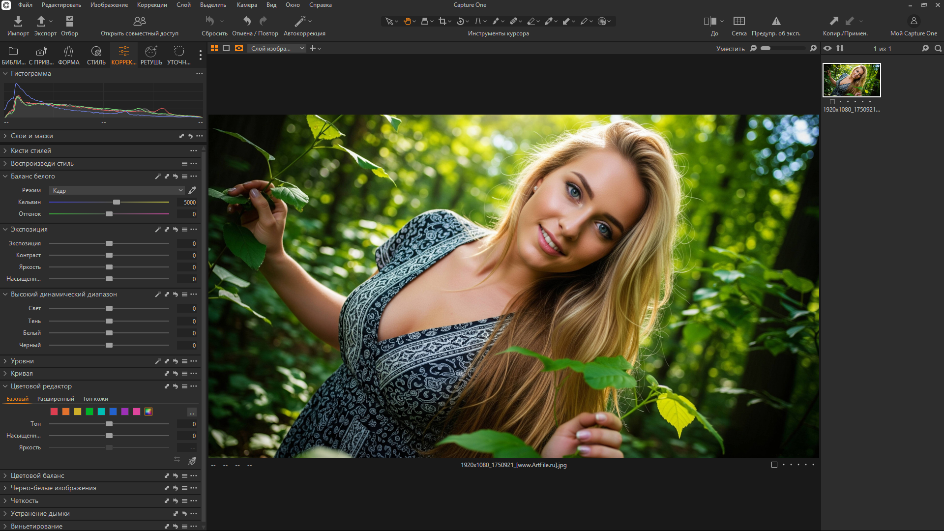Check the box under the thumbnail
Screen dimensions: 944x531
832,102
